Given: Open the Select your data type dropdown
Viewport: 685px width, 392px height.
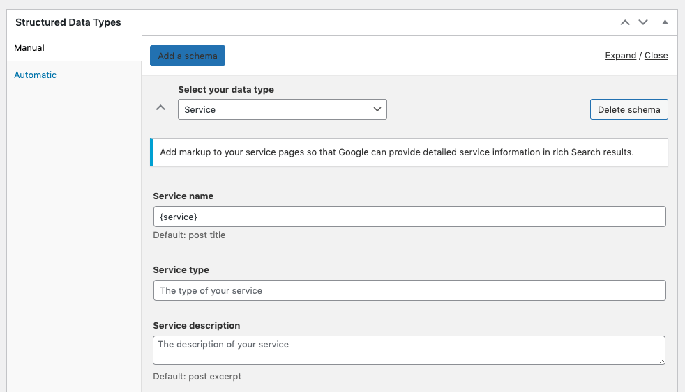Looking at the screenshot, I should 282,109.
